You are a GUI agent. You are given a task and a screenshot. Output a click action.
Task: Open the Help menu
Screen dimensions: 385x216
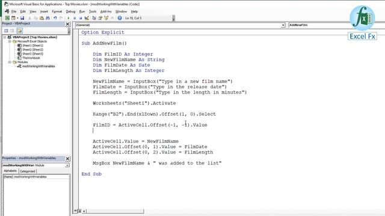134,11
